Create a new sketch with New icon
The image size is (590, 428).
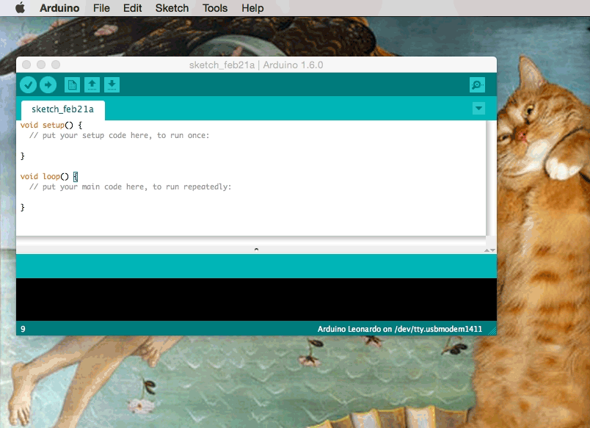pyautogui.click(x=72, y=85)
